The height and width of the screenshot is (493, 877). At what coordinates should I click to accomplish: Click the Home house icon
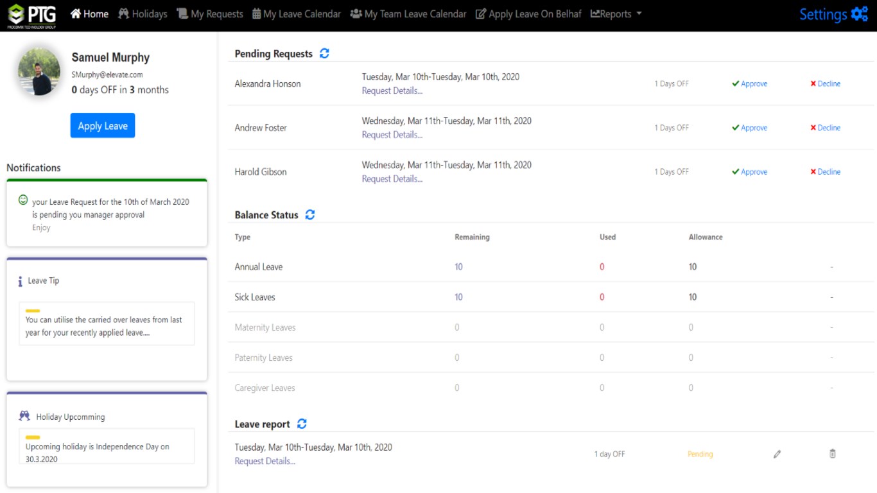[76, 13]
